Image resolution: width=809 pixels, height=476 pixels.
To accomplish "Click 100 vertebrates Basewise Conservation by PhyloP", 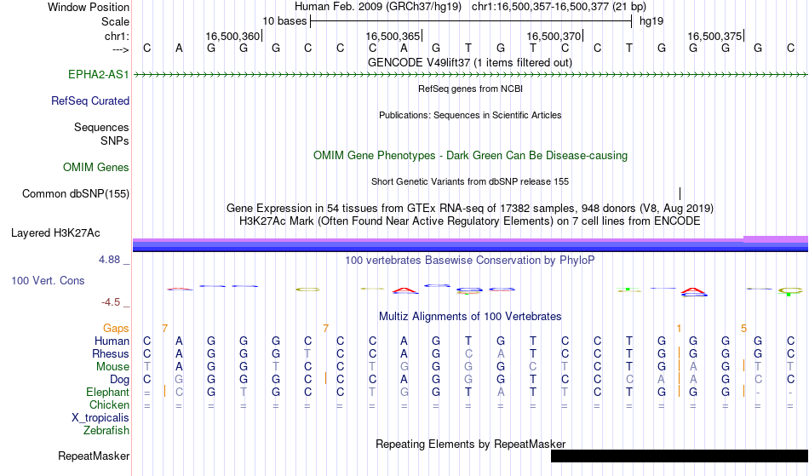I will (470, 261).
